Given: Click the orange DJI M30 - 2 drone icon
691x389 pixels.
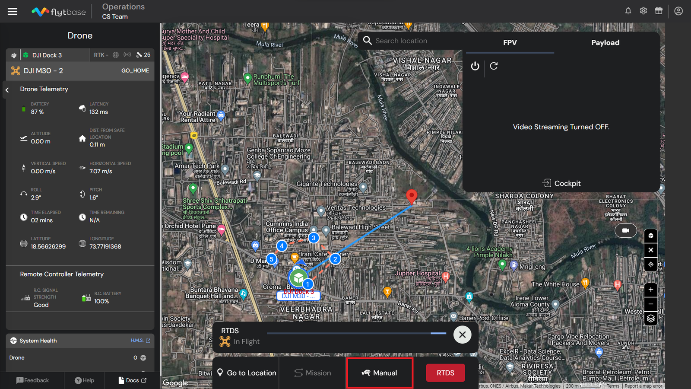Looking at the screenshot, I should tap(16, 71).
